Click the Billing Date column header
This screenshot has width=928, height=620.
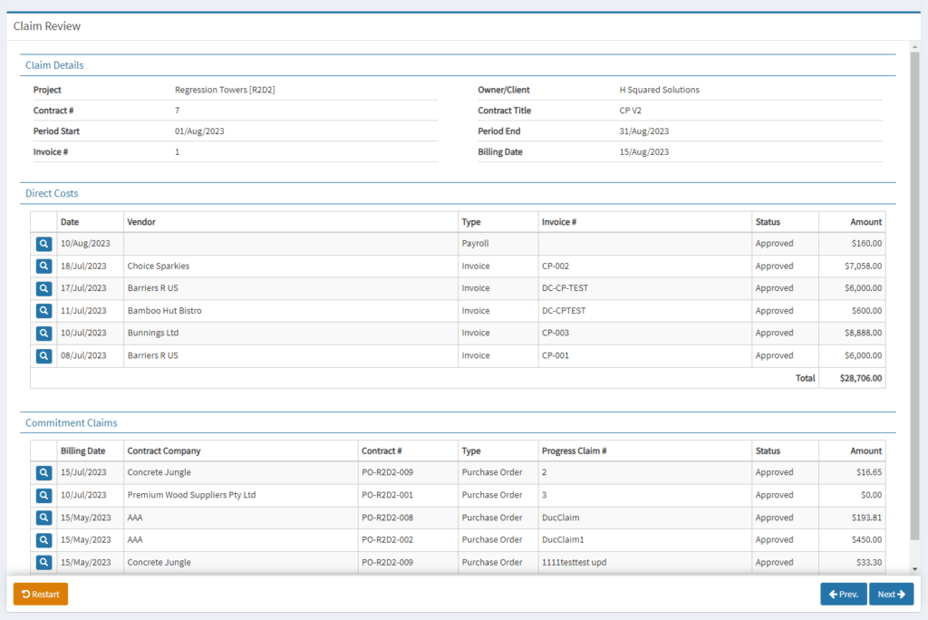click(x=82, y=450)
